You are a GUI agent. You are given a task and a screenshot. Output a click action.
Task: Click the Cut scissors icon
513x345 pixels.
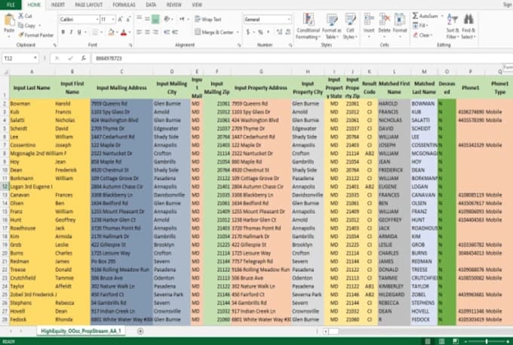coord(21,16)
